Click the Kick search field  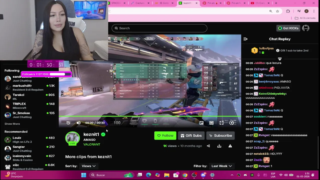click(x=159, y=28)
